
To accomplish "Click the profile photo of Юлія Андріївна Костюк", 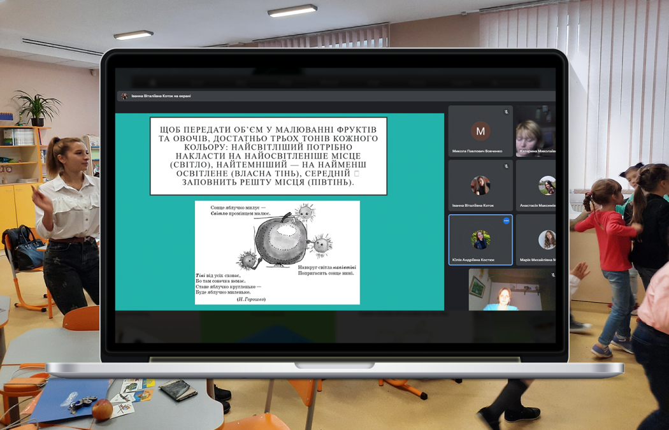I will point(480,240).
